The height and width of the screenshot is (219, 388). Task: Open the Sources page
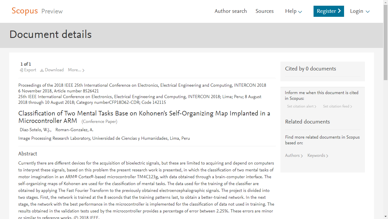tap(264, 11)
